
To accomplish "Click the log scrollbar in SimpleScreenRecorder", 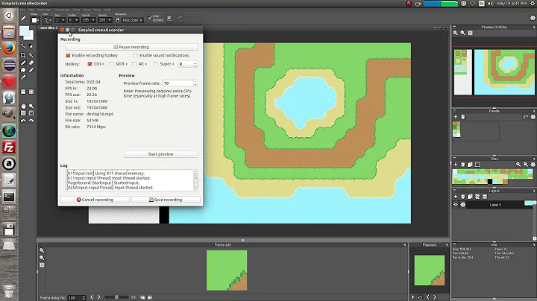I will [x=196, y=180].
